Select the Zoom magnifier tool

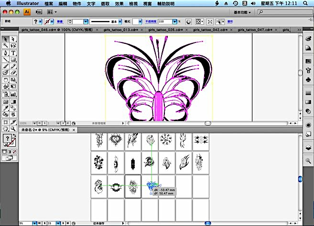click(13, 129)
